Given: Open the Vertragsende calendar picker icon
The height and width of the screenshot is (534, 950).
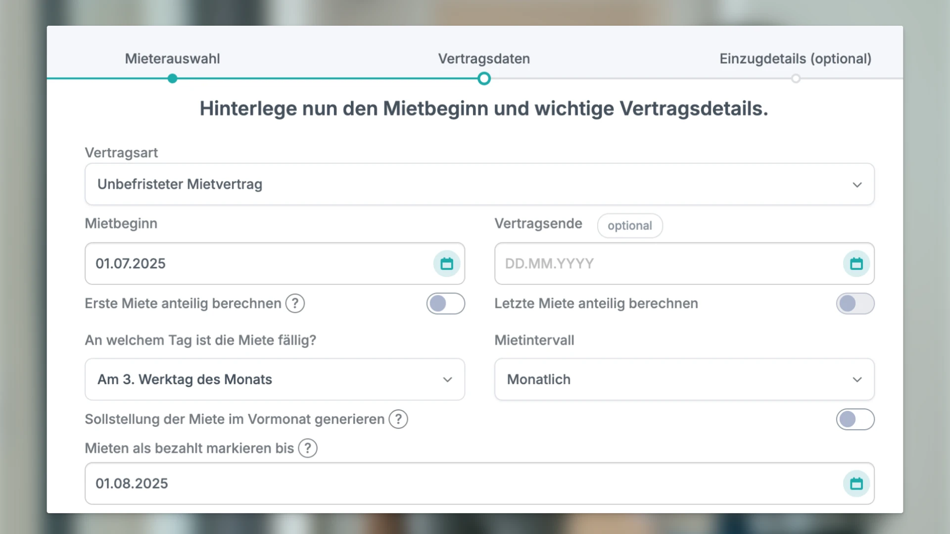Looking at the screenshot, I should pyautogui.click(x=856, y=264).
